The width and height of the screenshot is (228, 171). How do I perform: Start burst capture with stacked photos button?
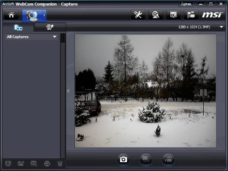[146, 159]
